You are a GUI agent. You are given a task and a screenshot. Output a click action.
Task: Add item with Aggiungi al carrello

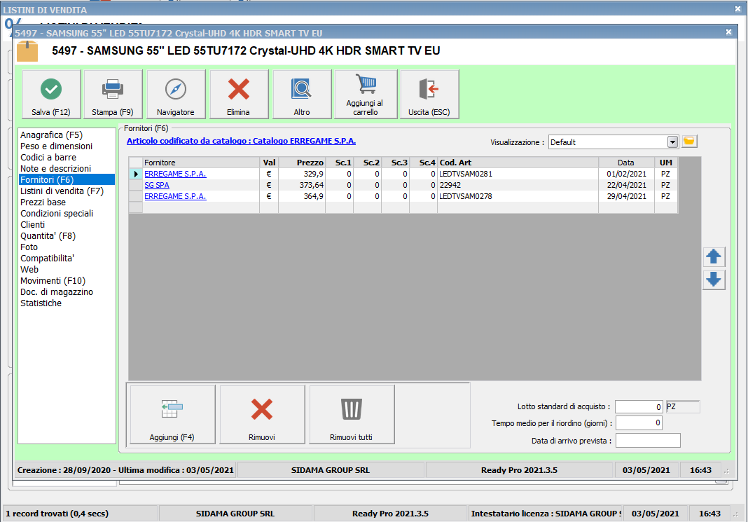366,94
